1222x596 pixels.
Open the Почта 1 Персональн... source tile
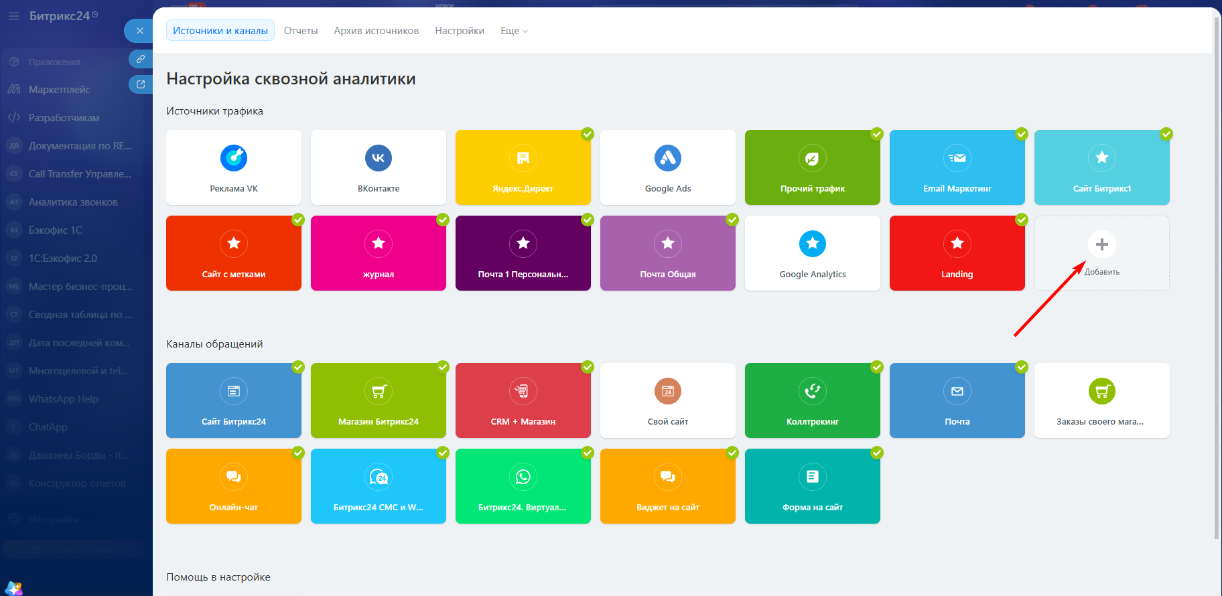coord(523,253)
